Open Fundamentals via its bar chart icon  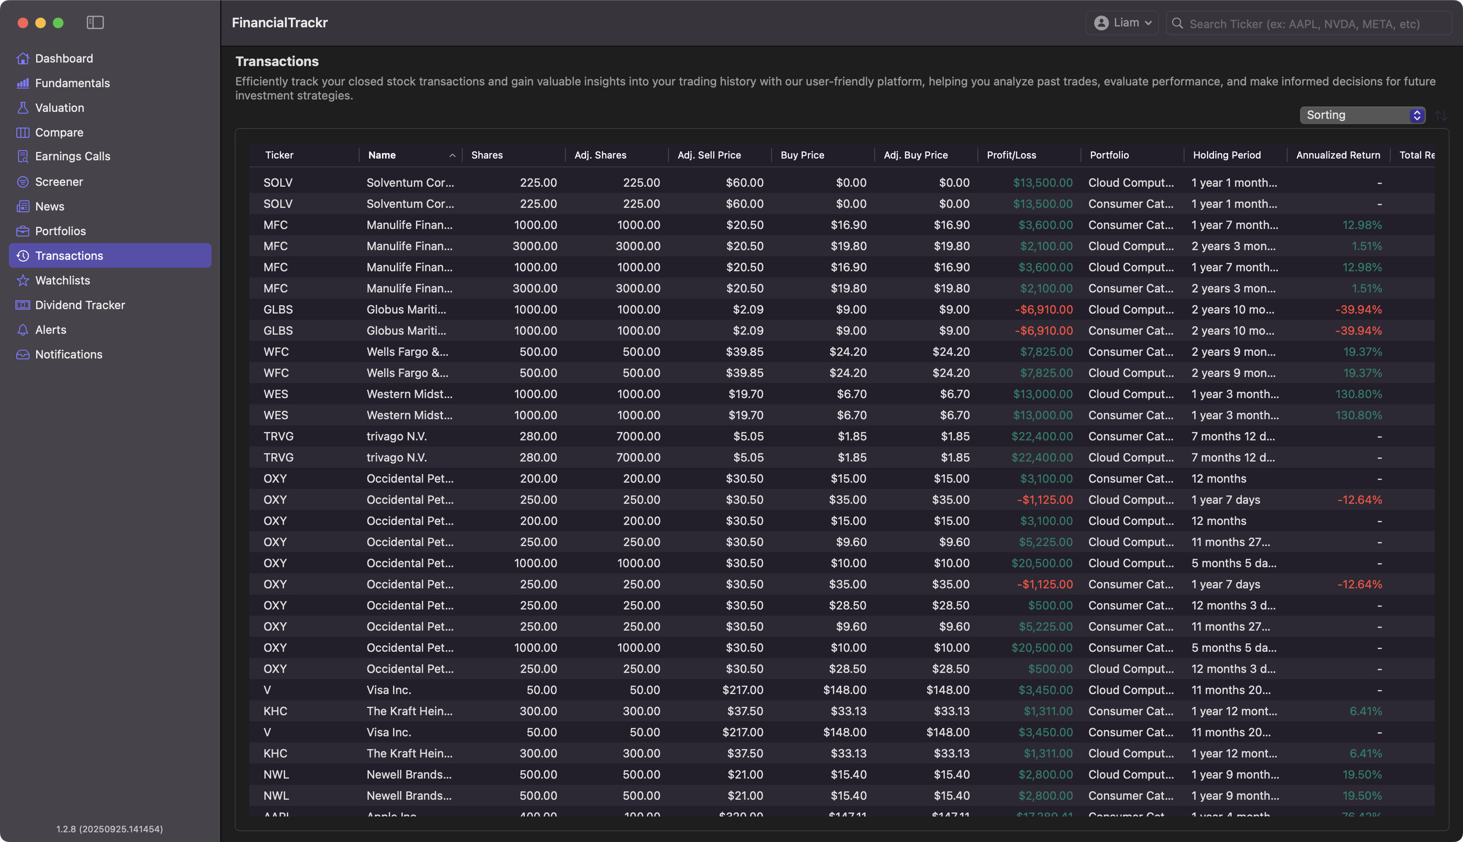22,83
